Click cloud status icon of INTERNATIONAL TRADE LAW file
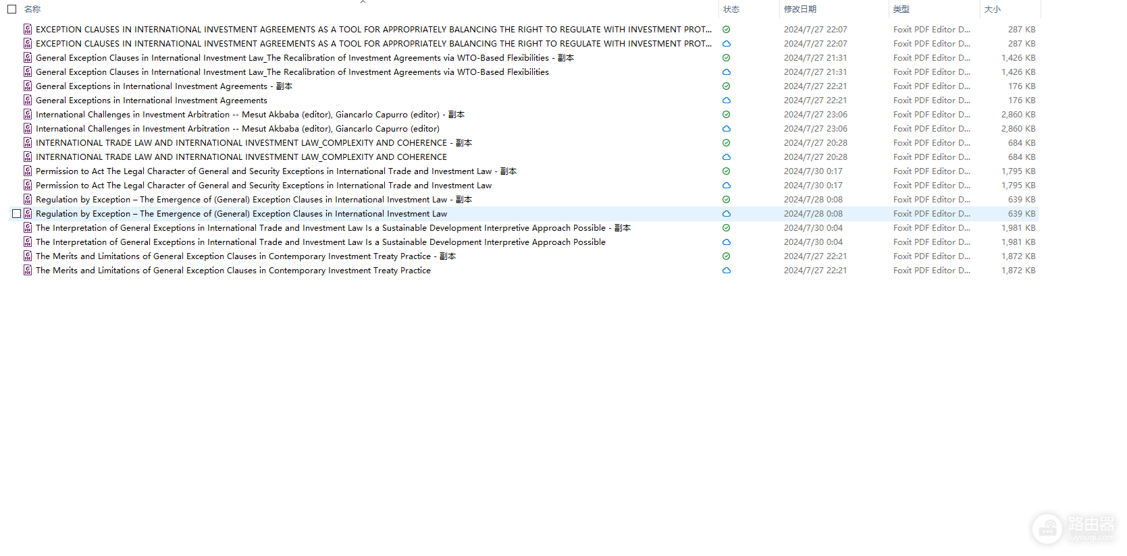The width and height of the screenshot is (1127, 556). coord(726,157)
